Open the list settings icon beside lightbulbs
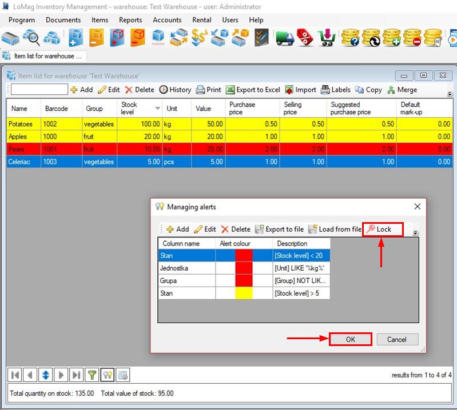Viewport: 457px width, 410px height. click(123, 375)
